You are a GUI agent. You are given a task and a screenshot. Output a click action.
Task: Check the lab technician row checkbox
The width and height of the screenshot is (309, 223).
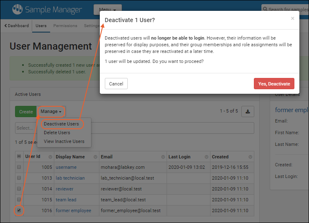19,178
